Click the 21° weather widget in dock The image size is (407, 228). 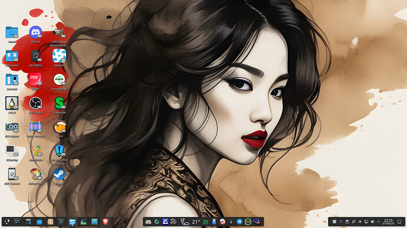[196, 222]
